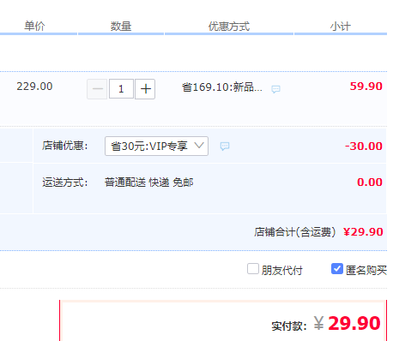Click the 普通配送 快递 免邮 shipping text
This screenshot has height=341, width=393.
tap(148, 182)
